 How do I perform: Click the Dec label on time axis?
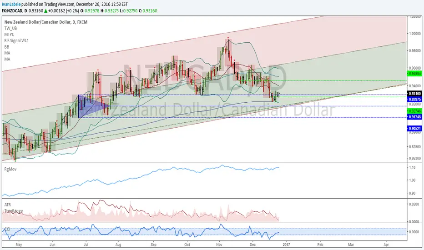coord(252,245)
